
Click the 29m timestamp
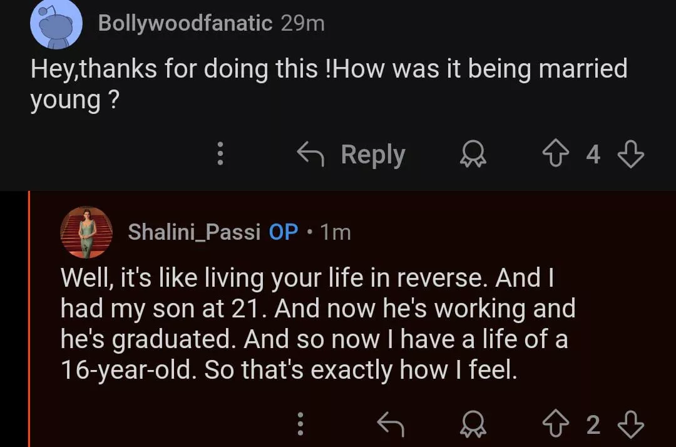pos(302,24)
